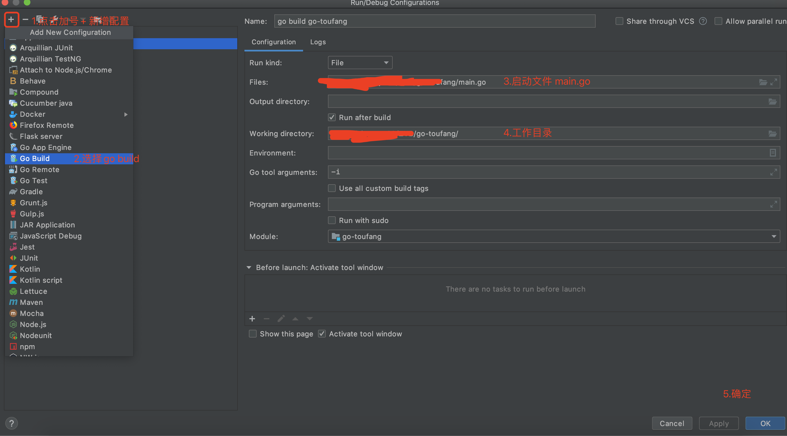Enable Run with sudo
The image size is (787, 436).
332,220
